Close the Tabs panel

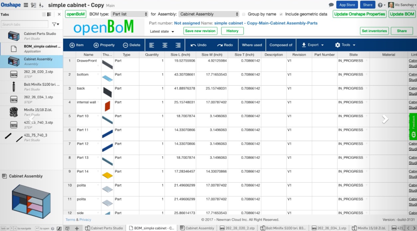59,14
